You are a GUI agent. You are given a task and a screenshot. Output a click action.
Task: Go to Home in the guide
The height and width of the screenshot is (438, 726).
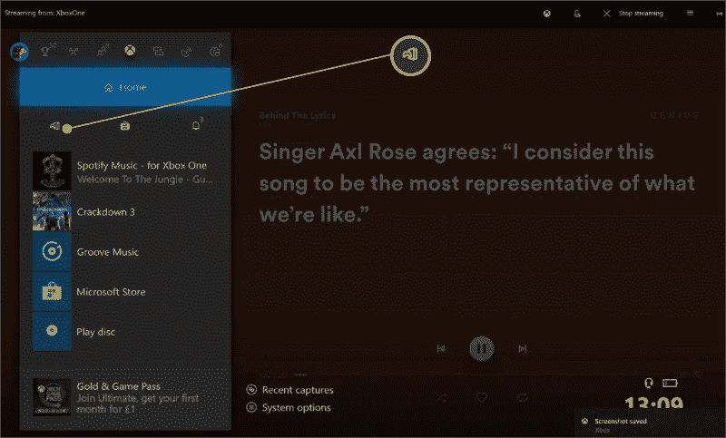[x=125, y=87]
